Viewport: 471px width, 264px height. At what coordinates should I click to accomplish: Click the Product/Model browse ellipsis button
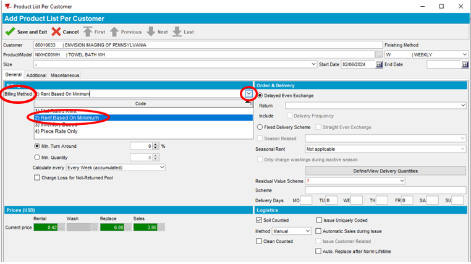(x=379, y=54)
